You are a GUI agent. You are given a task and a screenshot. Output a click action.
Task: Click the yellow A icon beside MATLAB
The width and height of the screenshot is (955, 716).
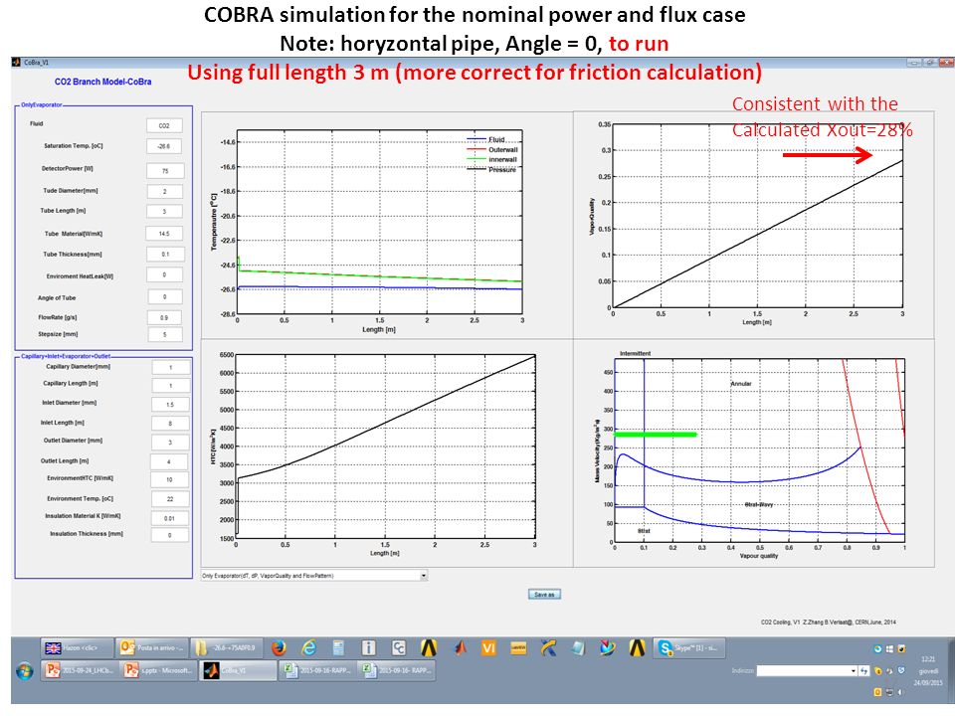[x=429, y=648]
